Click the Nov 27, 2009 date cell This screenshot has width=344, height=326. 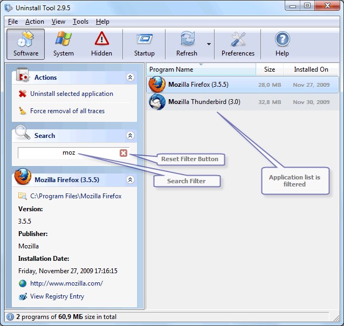tap(311, 85)
